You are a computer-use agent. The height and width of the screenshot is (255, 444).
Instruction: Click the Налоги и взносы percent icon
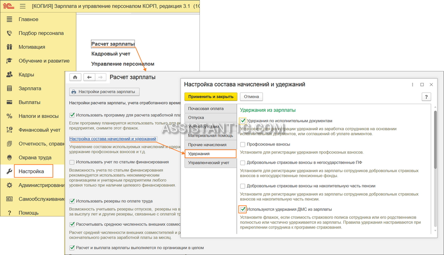pos(10,116)
